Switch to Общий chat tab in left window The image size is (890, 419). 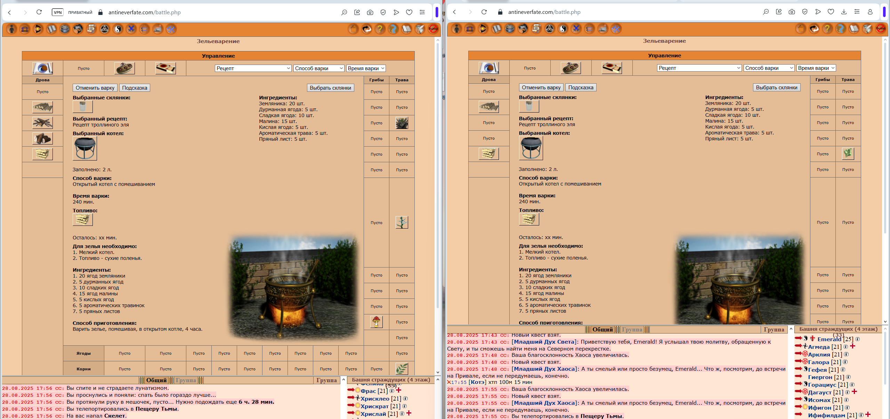156,380
